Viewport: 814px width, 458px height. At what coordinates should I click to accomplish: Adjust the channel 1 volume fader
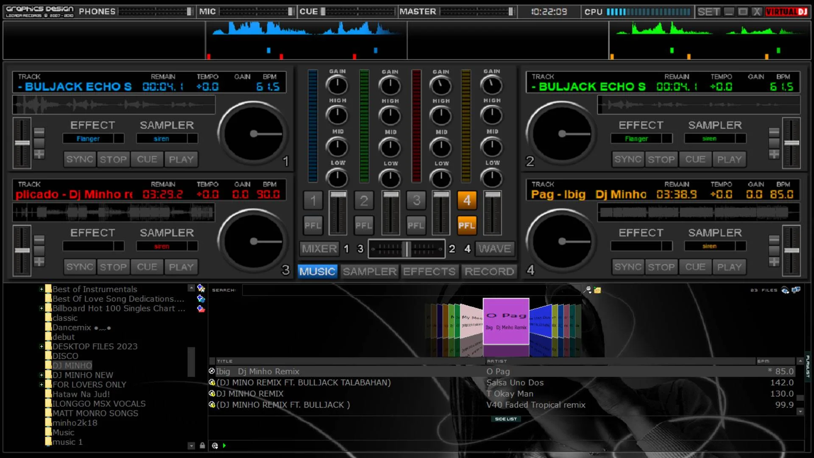tap(338, 212)
